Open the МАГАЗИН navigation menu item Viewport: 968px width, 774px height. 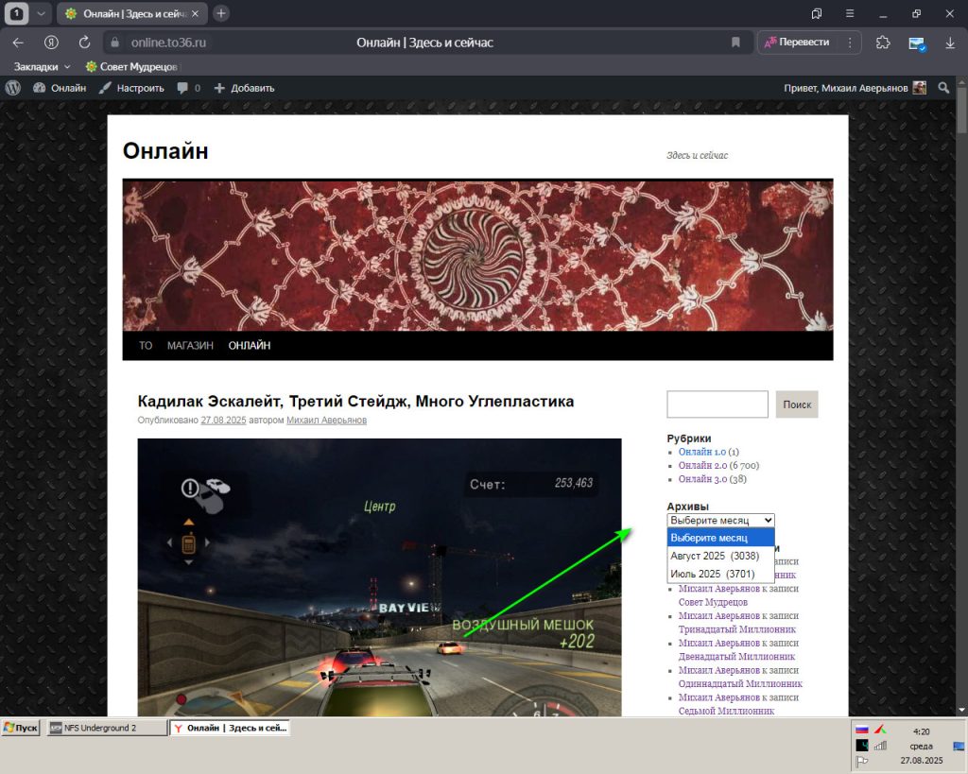(190, 346)
